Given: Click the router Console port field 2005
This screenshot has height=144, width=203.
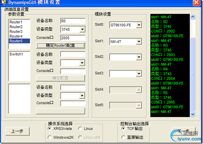Looking at the screenshot, I should (x=73, y=38).
